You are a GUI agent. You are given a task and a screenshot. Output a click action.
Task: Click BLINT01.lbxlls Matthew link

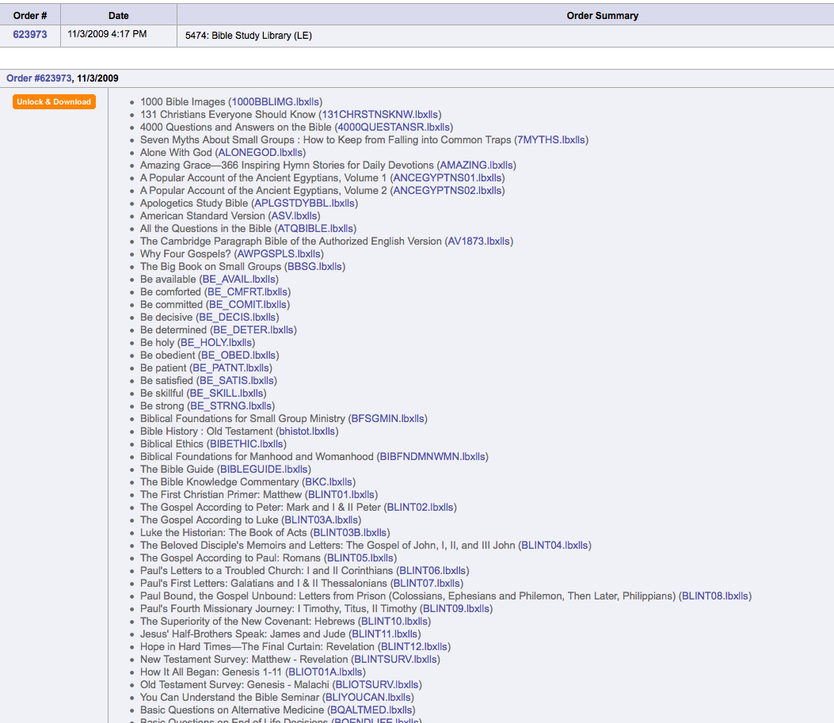click(341, 495)
